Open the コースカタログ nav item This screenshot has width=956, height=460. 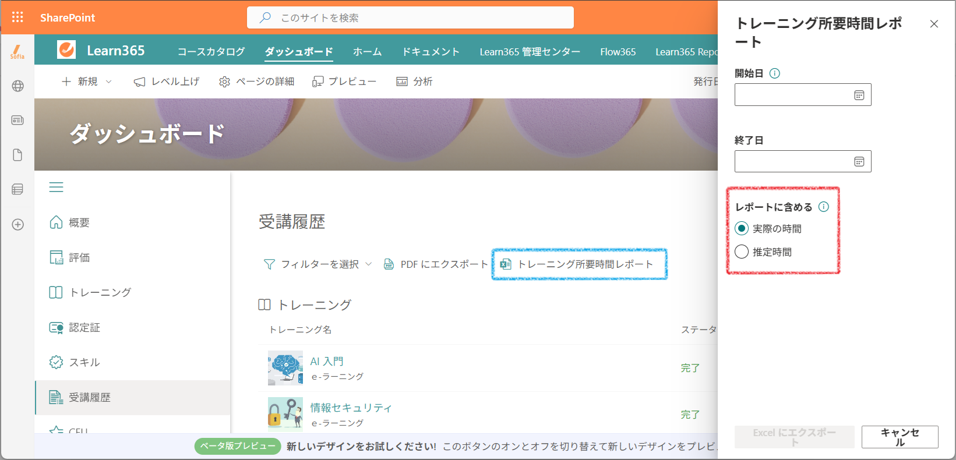coord(211,52)
